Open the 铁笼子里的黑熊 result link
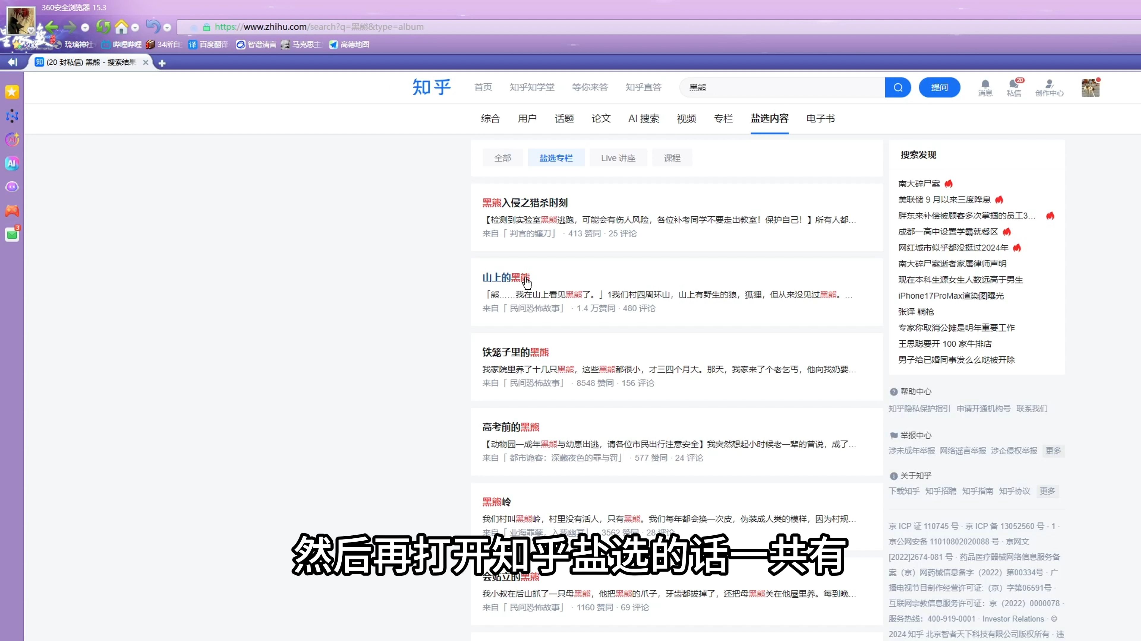The image size is (1141, 641). [x=515, y=352]
